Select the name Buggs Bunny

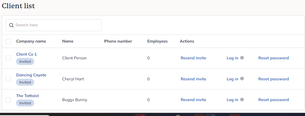coord(75,100)
